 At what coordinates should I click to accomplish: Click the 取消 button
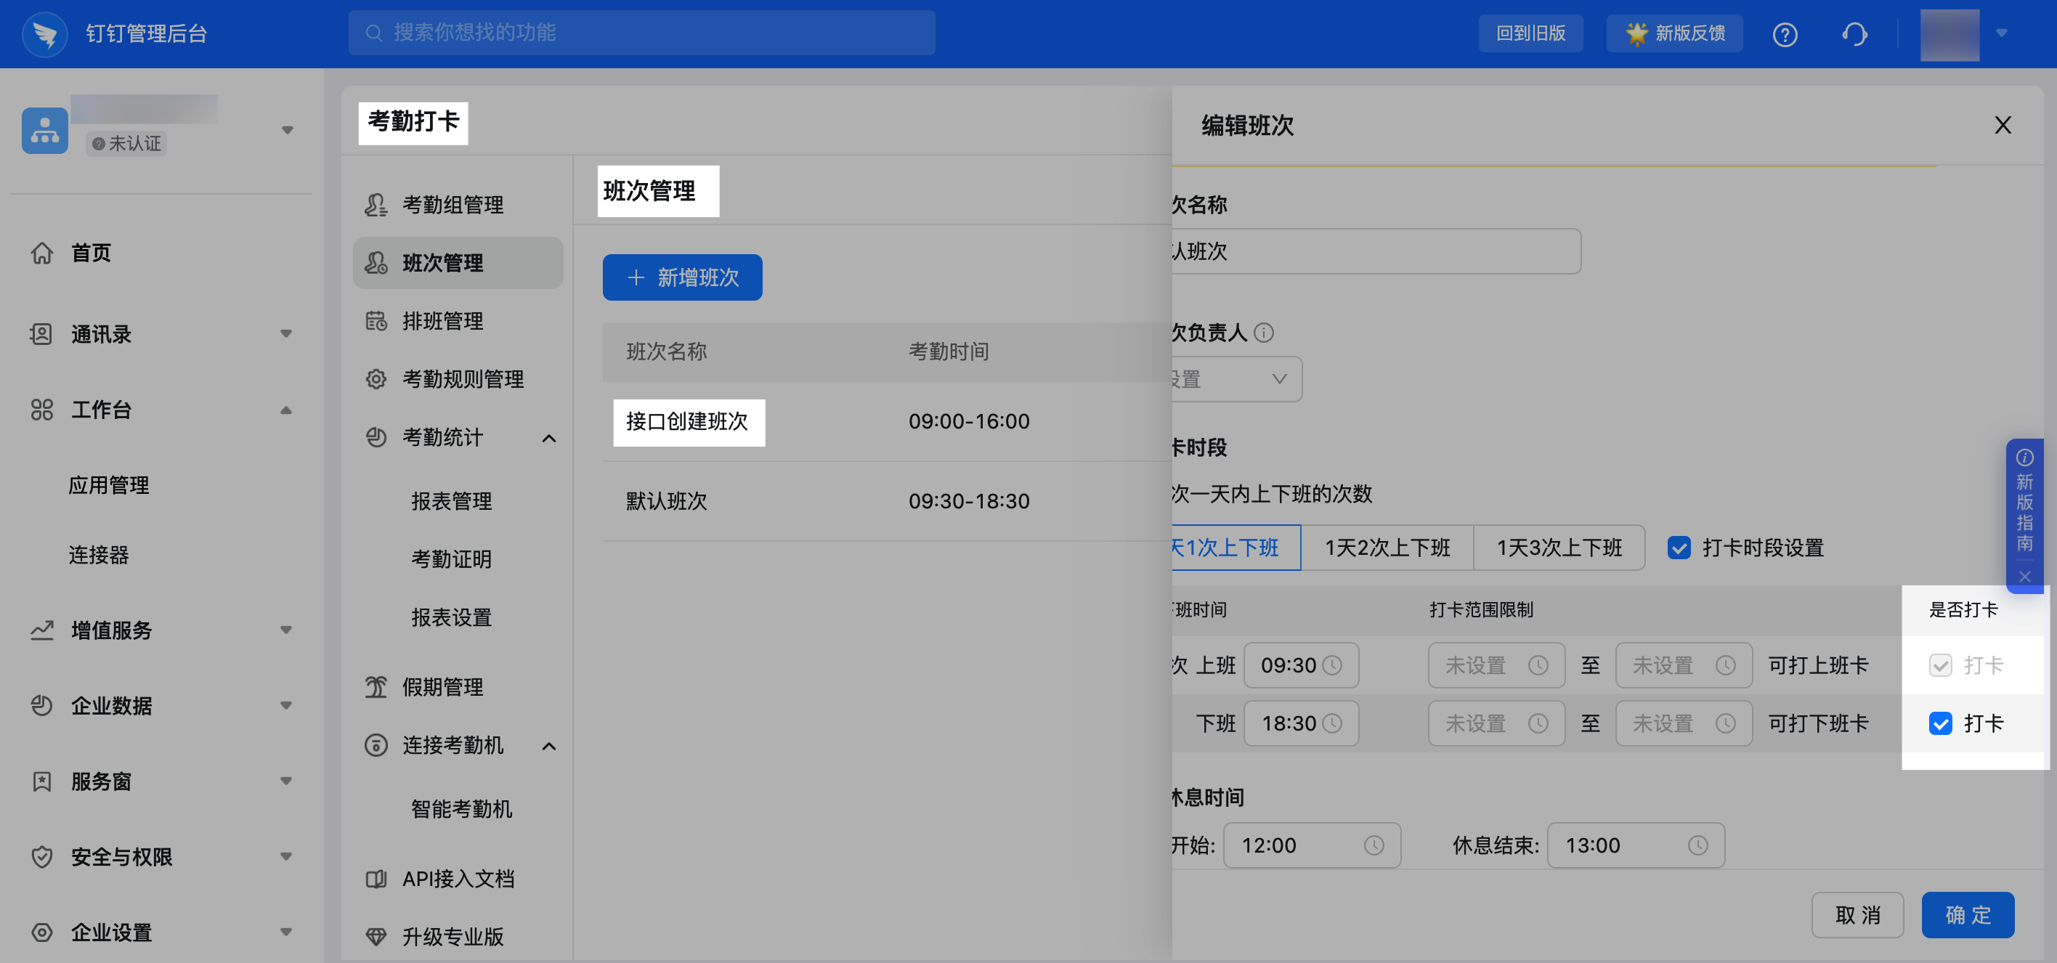1857,914
